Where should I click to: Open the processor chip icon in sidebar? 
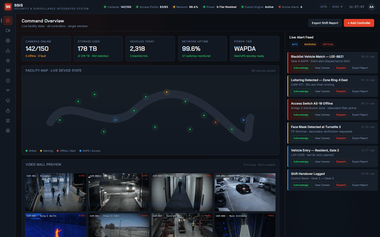8,131
